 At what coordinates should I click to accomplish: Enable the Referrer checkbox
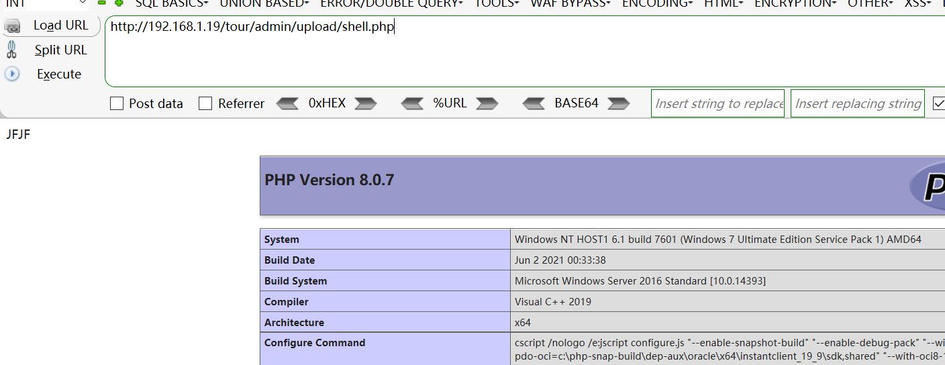click(x=205, y=103)
